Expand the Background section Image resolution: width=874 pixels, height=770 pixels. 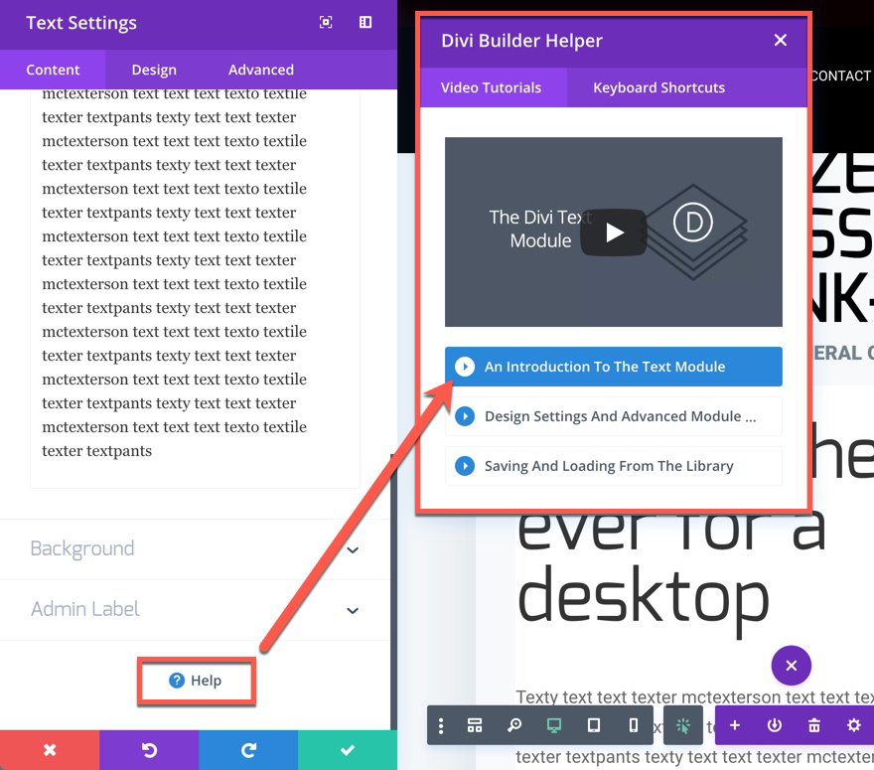[x=196, y=549]
